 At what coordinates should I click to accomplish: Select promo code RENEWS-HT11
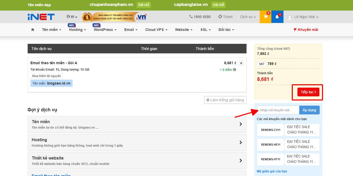[271, 159]
